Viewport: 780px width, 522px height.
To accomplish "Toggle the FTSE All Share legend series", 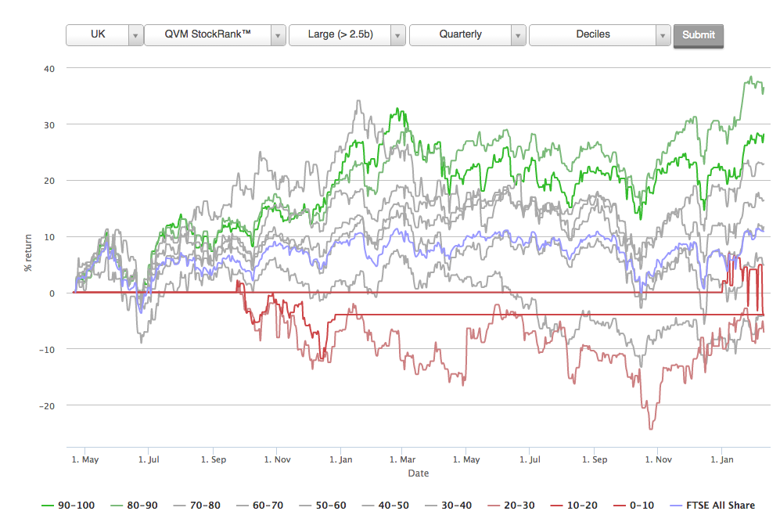I will coord(713,505).
